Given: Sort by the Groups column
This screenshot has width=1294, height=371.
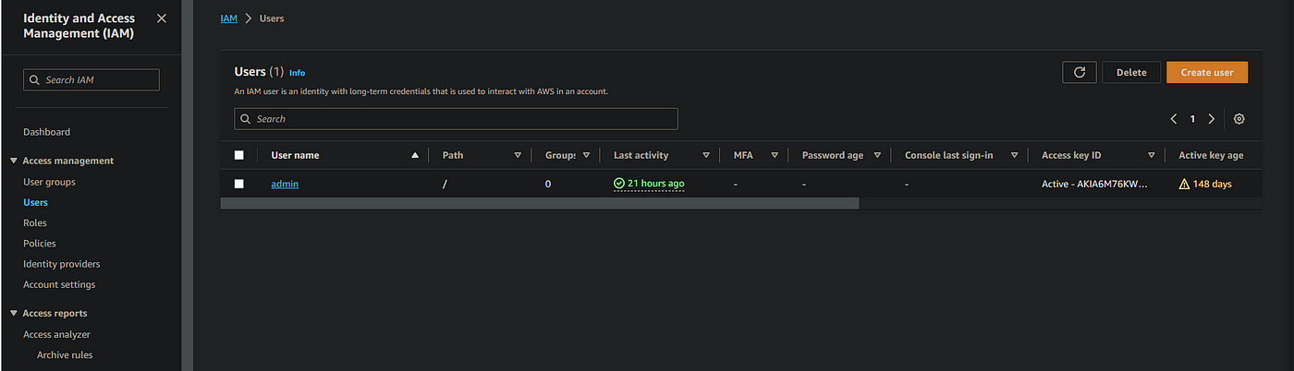Looking at the screenshot, I should pyautogui.click(x=586, y=155).
